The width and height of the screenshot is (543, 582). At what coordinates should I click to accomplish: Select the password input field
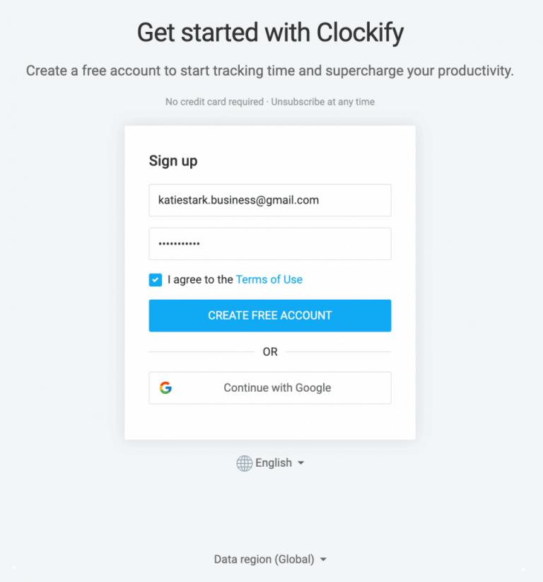pos(270,243)
